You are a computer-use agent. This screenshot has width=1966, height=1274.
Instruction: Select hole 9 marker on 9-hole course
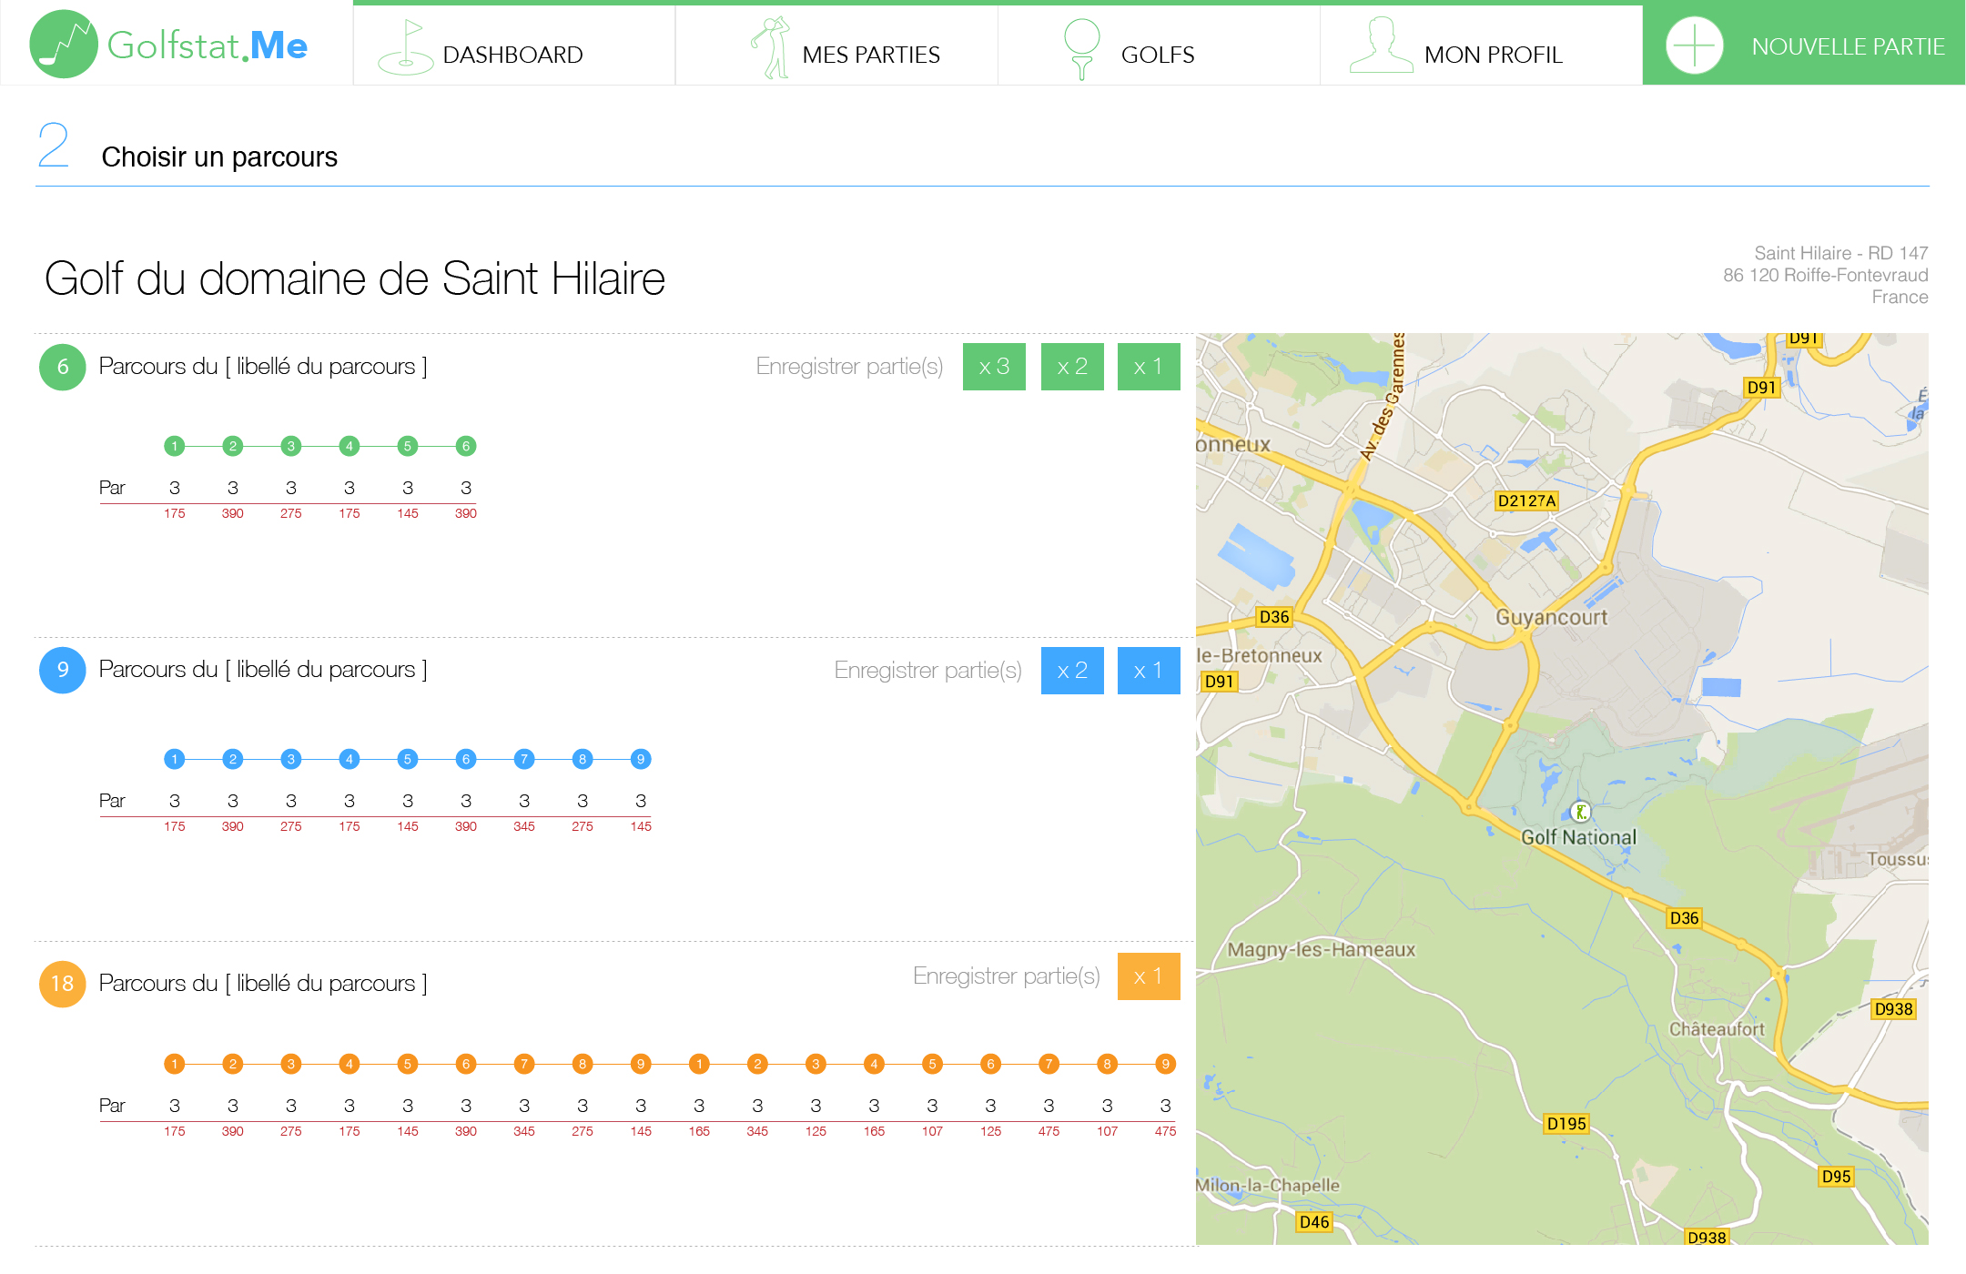tap(641, 759)
